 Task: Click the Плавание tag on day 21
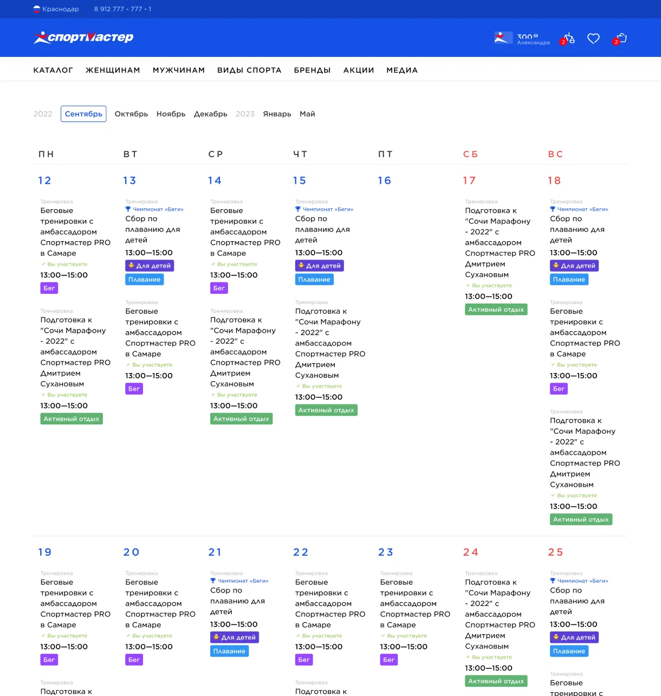coord(229,651)
